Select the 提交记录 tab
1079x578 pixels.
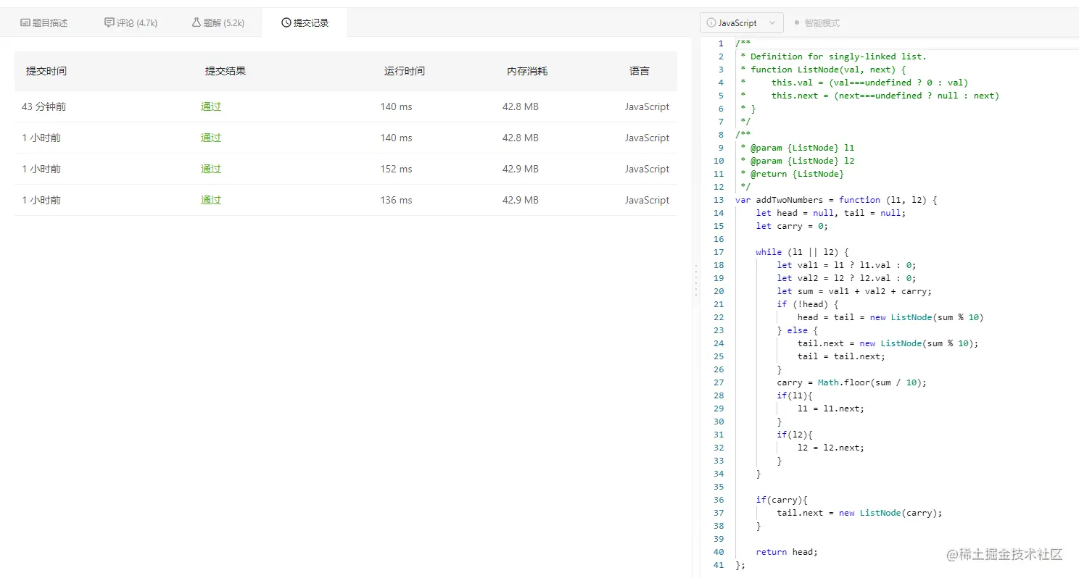305,23
